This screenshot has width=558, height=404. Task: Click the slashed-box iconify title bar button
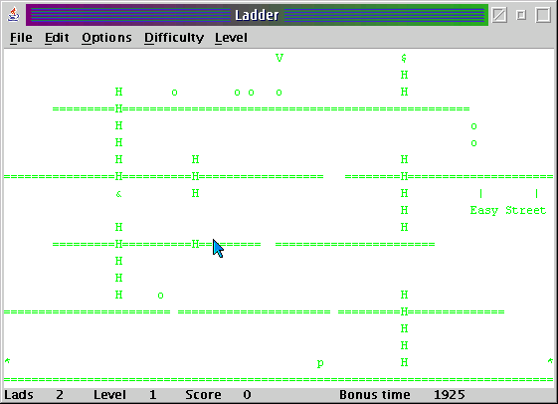[x=499, y=15]
